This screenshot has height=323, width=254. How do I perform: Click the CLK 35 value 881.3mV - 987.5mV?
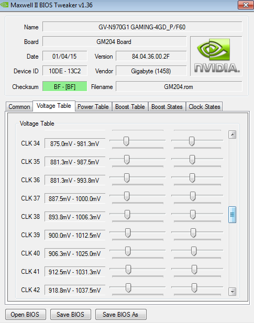coord(75,162)
